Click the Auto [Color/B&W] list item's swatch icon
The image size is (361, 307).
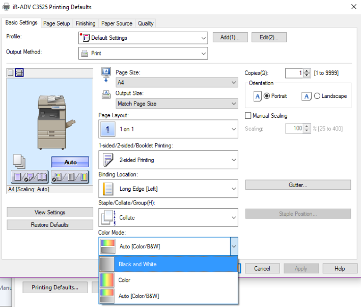tap(107, 296)
